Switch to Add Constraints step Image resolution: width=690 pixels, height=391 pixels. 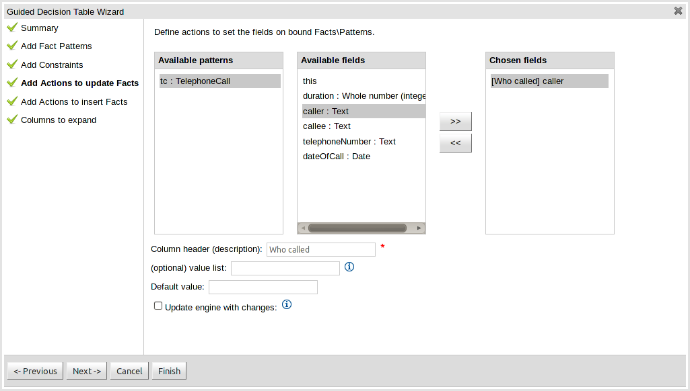[52, 65]
